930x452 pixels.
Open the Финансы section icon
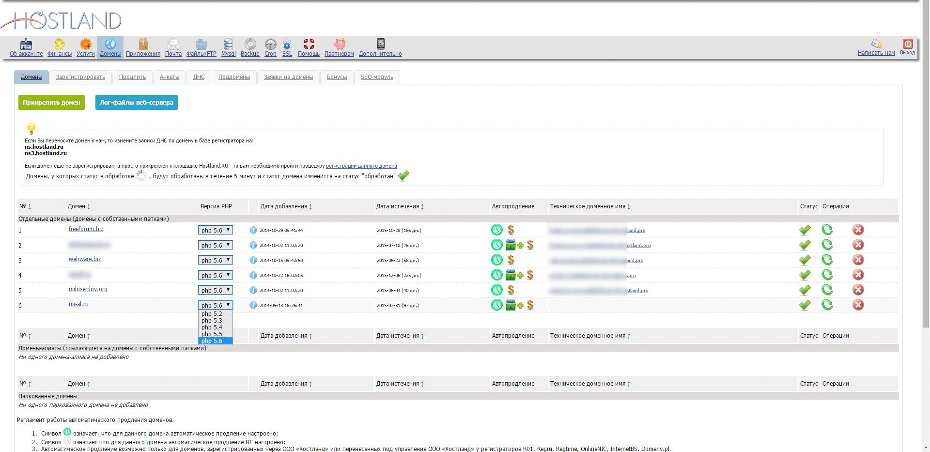pos(60,45)
